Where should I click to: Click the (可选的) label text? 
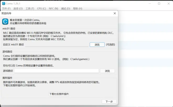click(110, 45)
